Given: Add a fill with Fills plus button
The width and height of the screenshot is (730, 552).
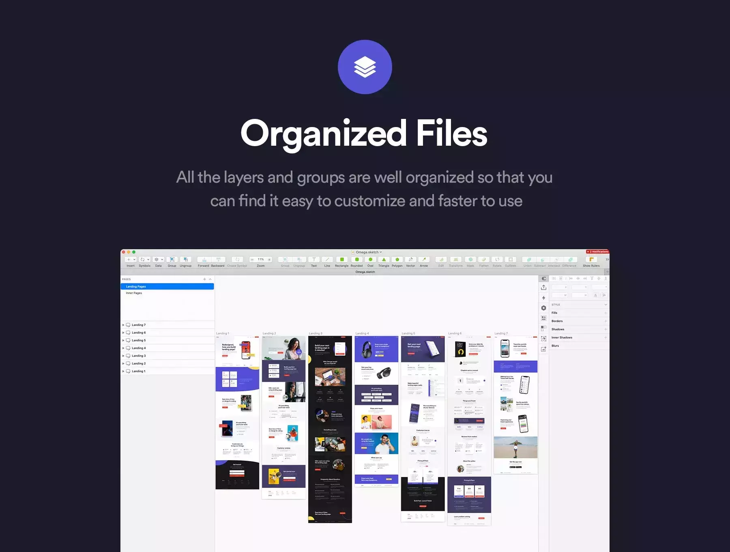Looking at the screenshot, I should 606,313.
